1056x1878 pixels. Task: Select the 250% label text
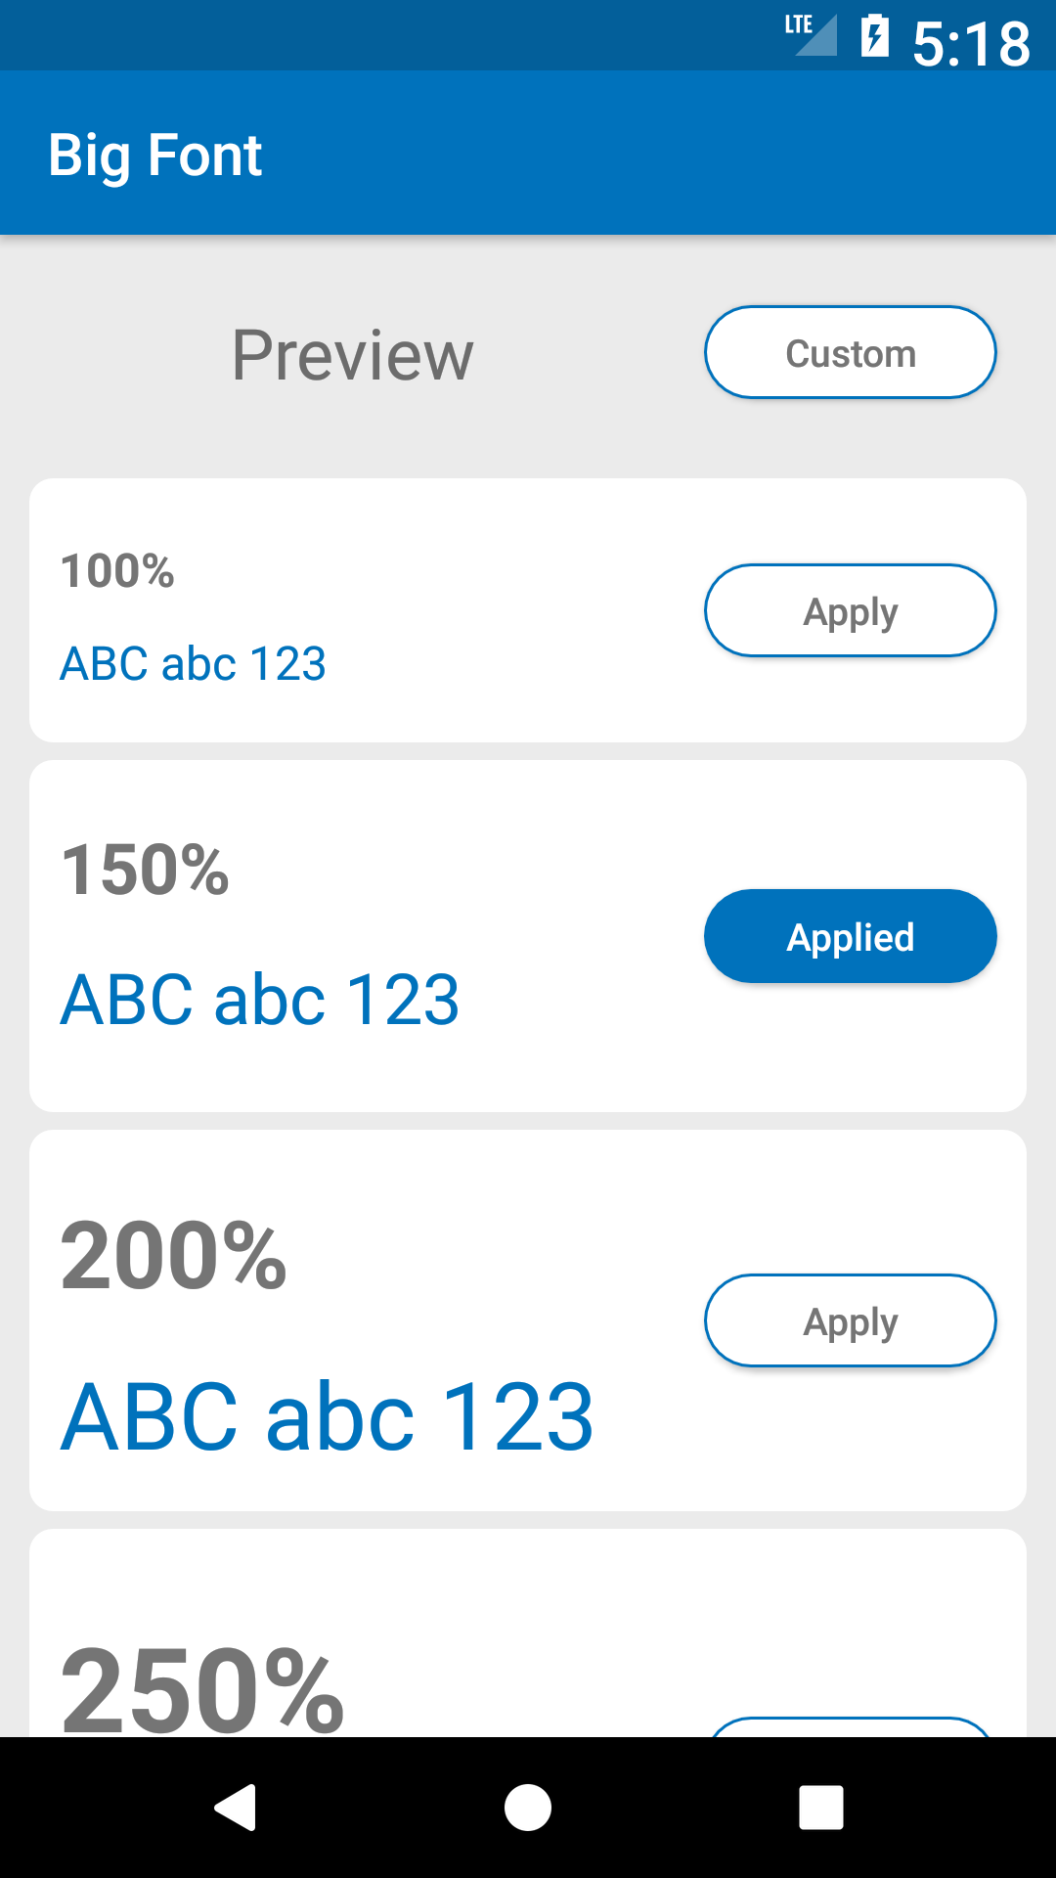tap(202, 1689)
